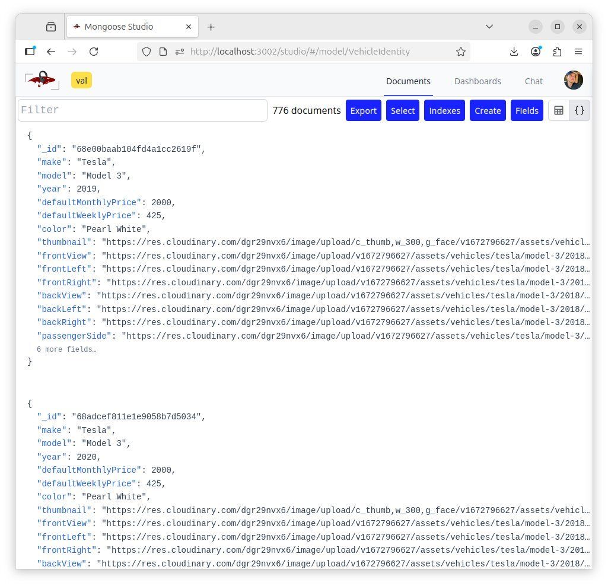This screenshot has width=608, height=586.
Task: Bookmark page with the star icon
Action: [x=461, y=52]
